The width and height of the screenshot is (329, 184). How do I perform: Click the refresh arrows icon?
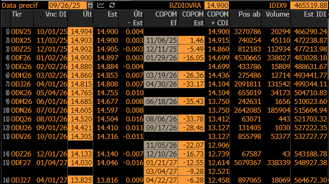(112, 5)
